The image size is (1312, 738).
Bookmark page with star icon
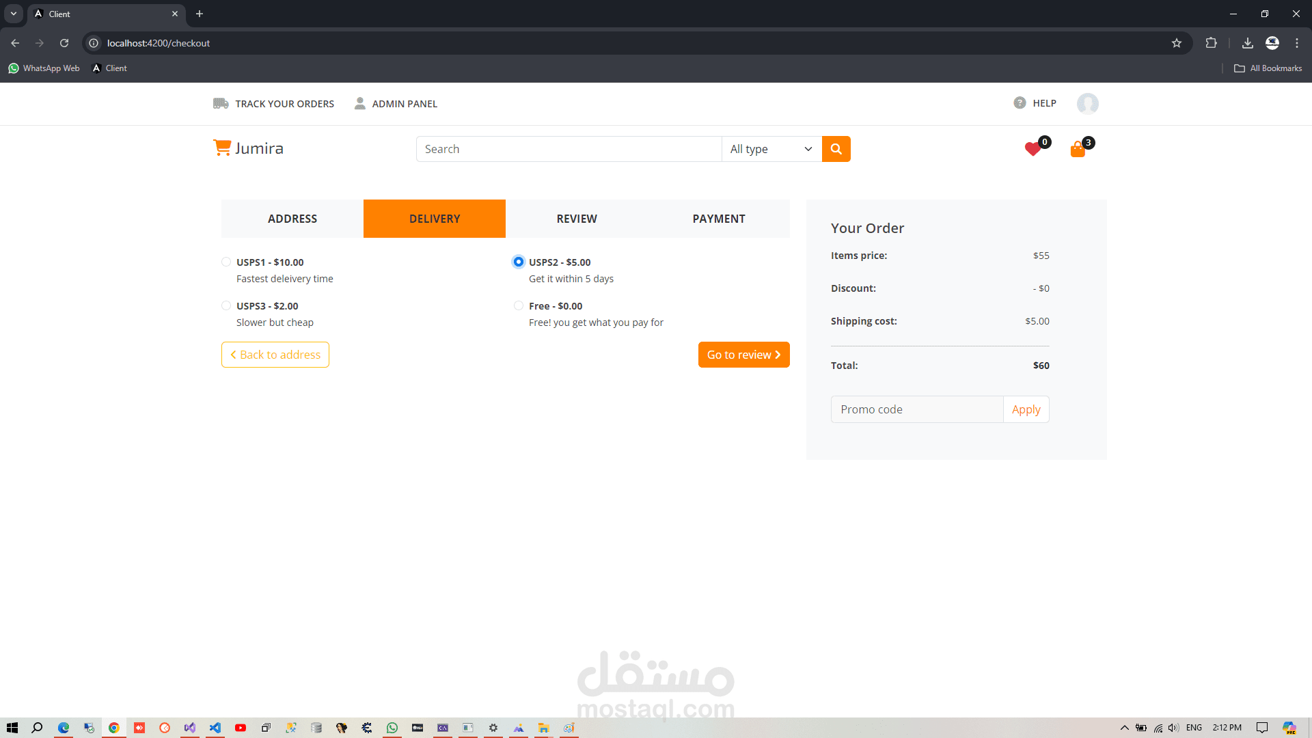click(x=1177, y=43)
